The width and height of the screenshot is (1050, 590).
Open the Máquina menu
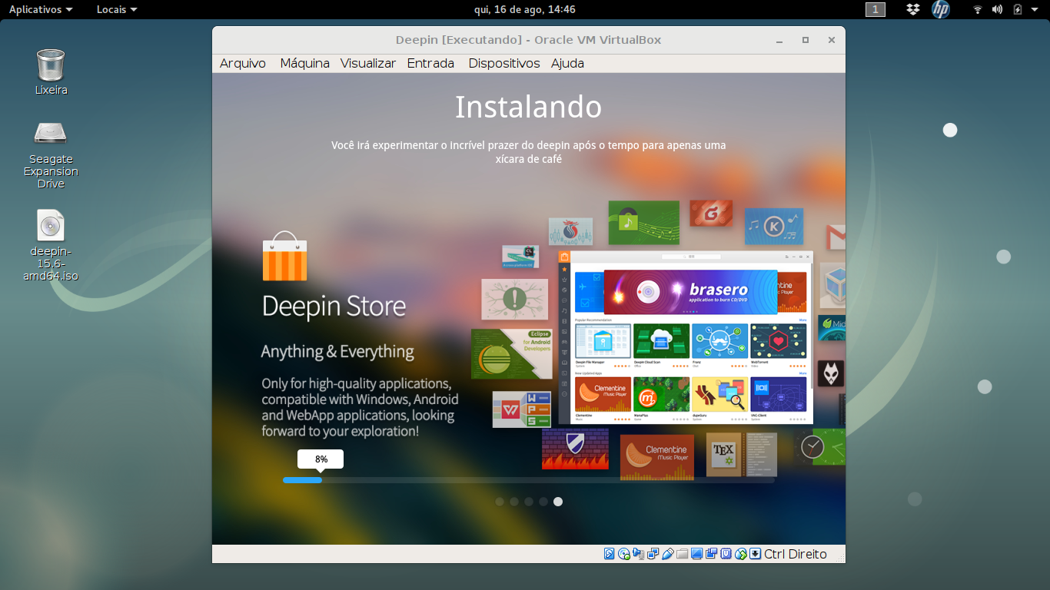304,64
